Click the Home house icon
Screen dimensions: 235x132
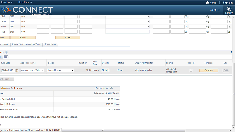[207, 3]
